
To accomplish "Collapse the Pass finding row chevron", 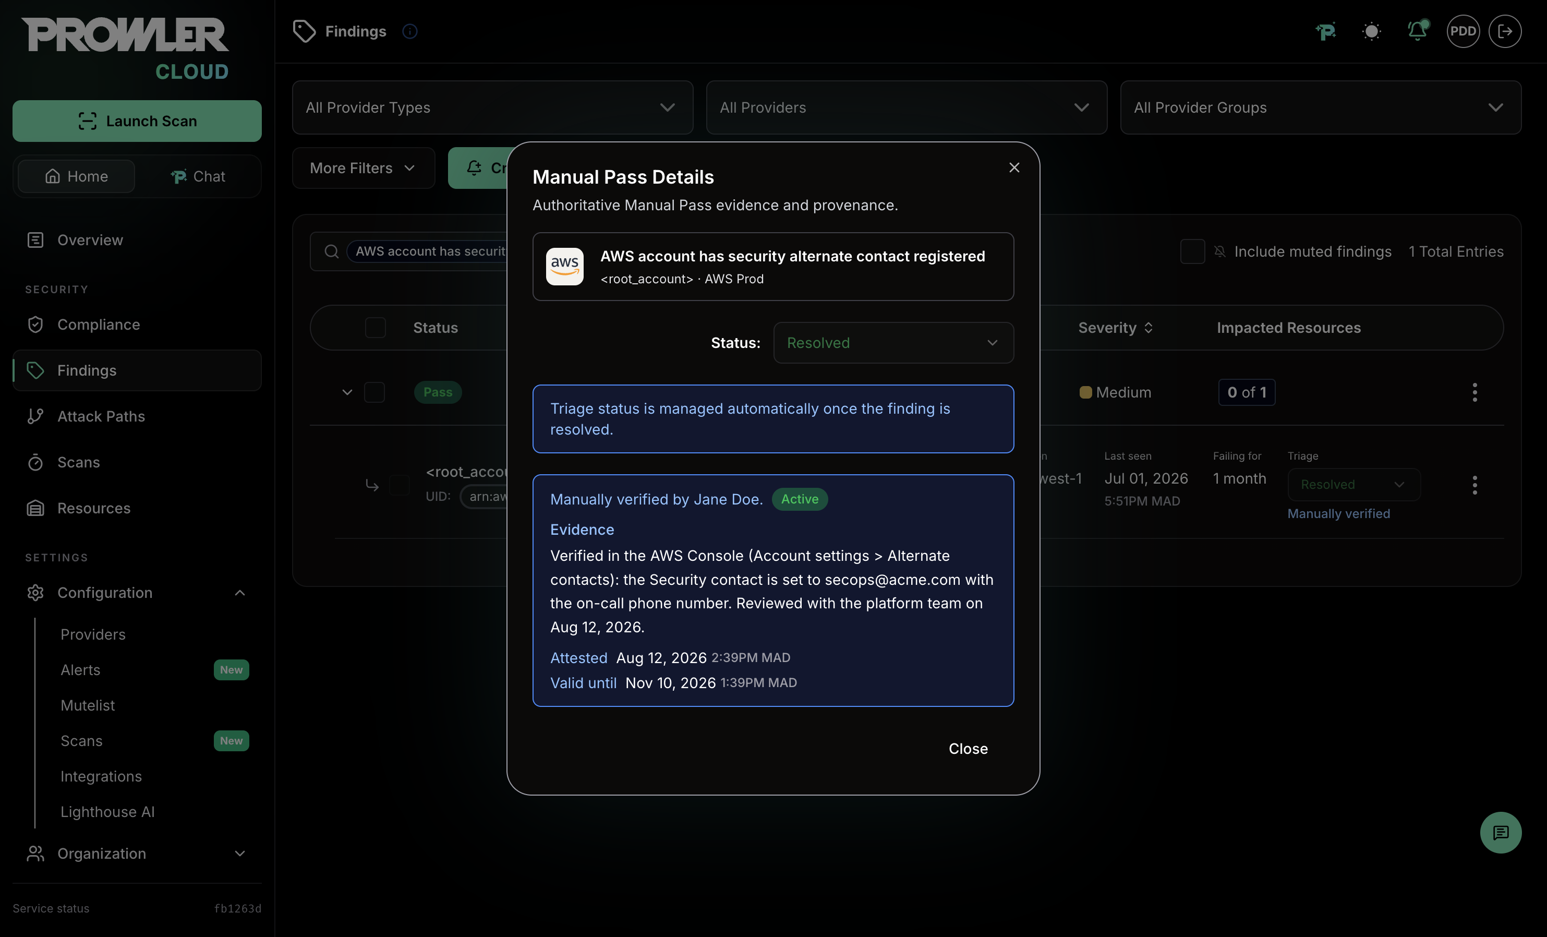I will pos(346,392).
